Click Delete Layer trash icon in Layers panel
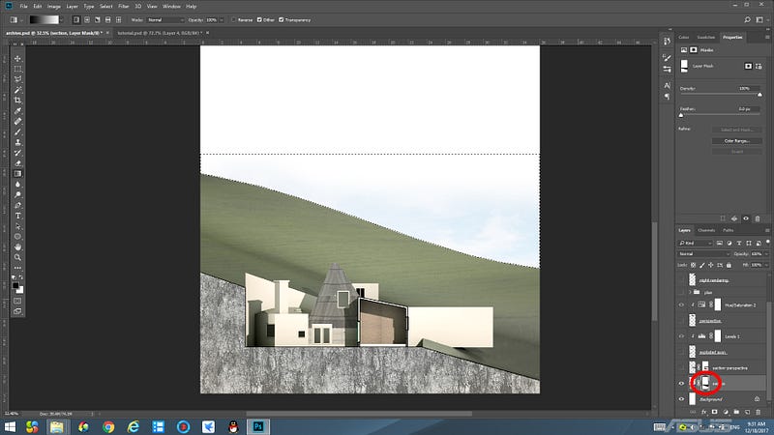Screen dimensions: 774x435 click(x=759, y=412)
